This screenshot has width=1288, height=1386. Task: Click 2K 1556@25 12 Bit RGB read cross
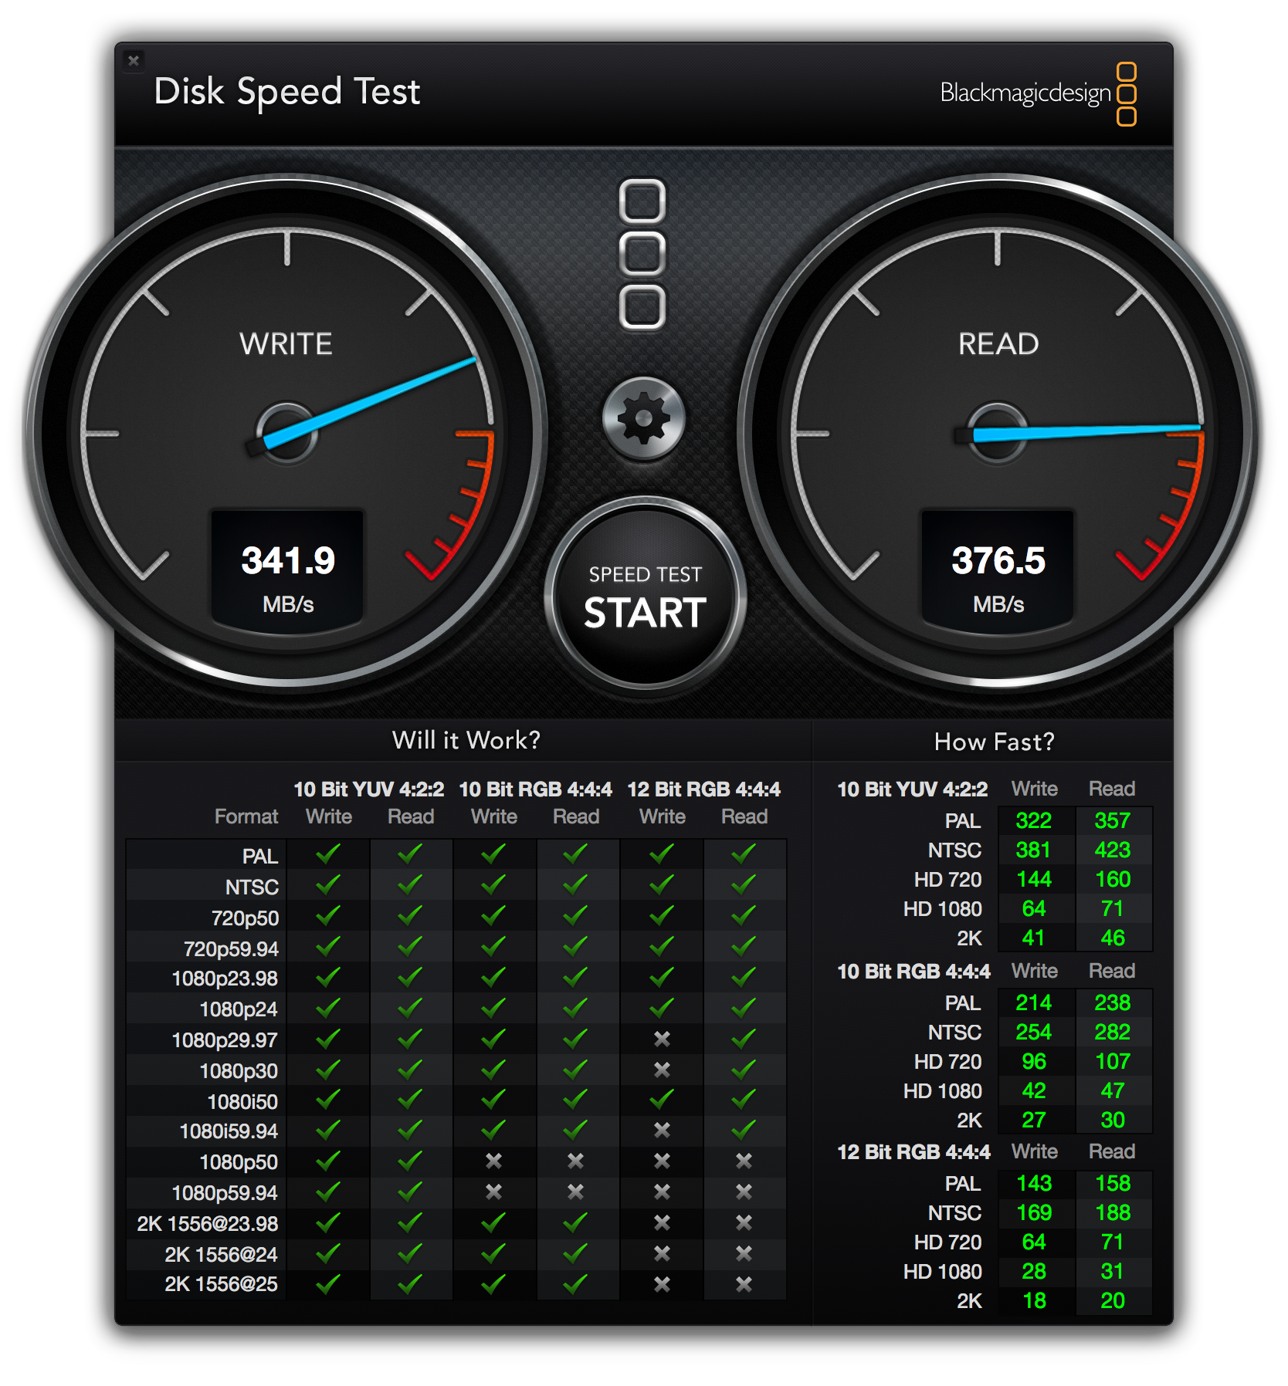(x=744, y=1284)
